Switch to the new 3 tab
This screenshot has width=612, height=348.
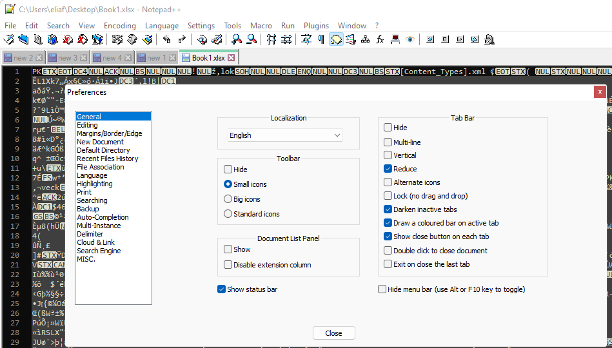tap(68, 58)
